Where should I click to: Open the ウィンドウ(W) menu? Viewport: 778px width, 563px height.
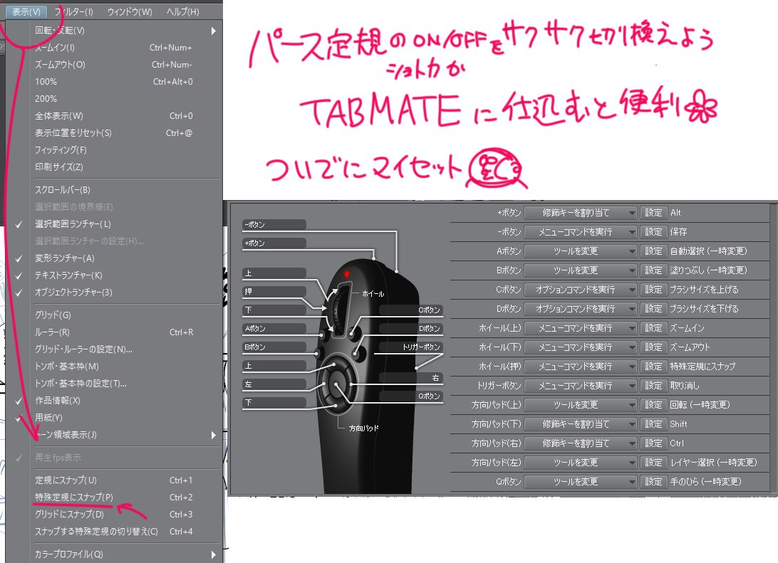(x=130, y=12)
